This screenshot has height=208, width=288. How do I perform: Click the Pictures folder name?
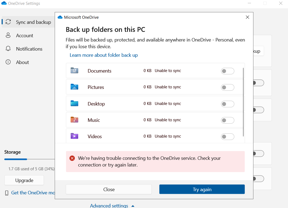(96, 87)
